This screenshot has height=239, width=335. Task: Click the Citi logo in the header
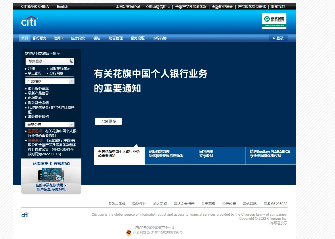click(x=29, y=22)
